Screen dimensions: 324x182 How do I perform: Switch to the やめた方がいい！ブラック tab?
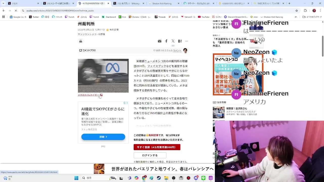269,4
